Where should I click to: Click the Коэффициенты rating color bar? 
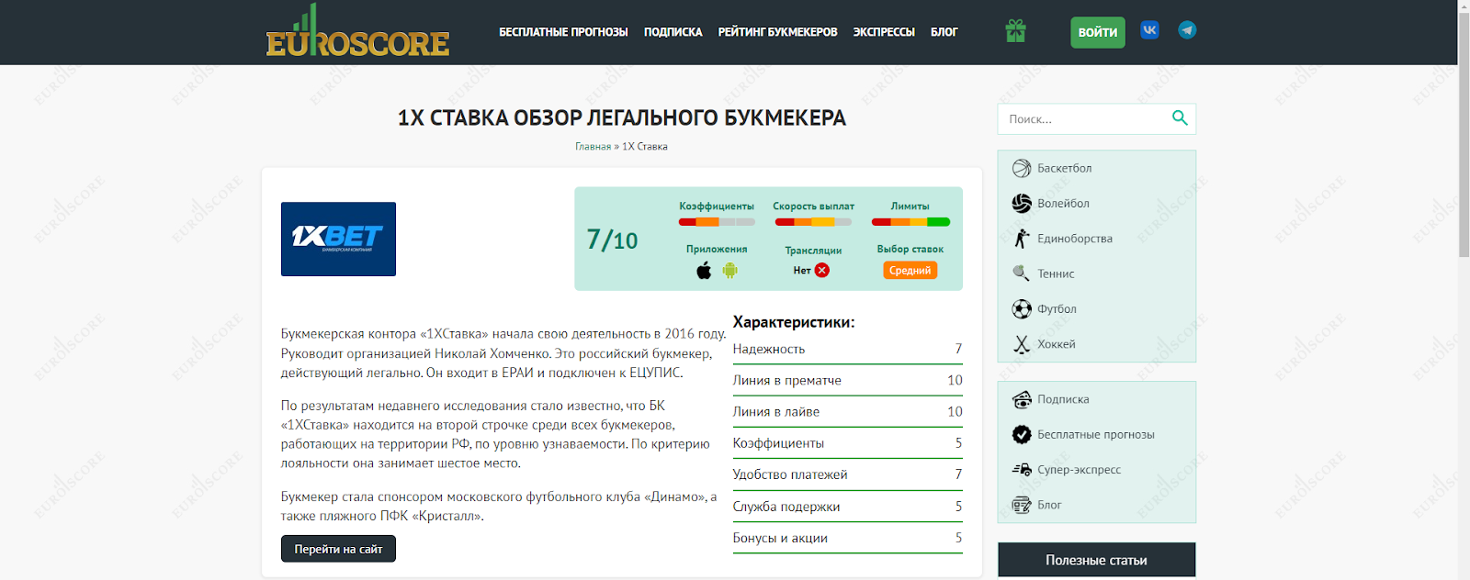(x=717, y=222)
